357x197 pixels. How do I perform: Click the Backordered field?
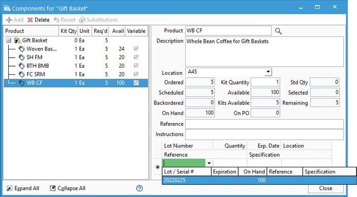tap(200, 103)
